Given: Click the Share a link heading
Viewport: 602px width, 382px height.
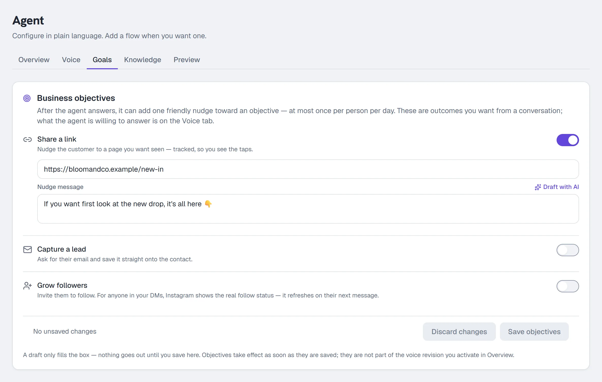Looking at the screenshot, I should coord(57,139).
